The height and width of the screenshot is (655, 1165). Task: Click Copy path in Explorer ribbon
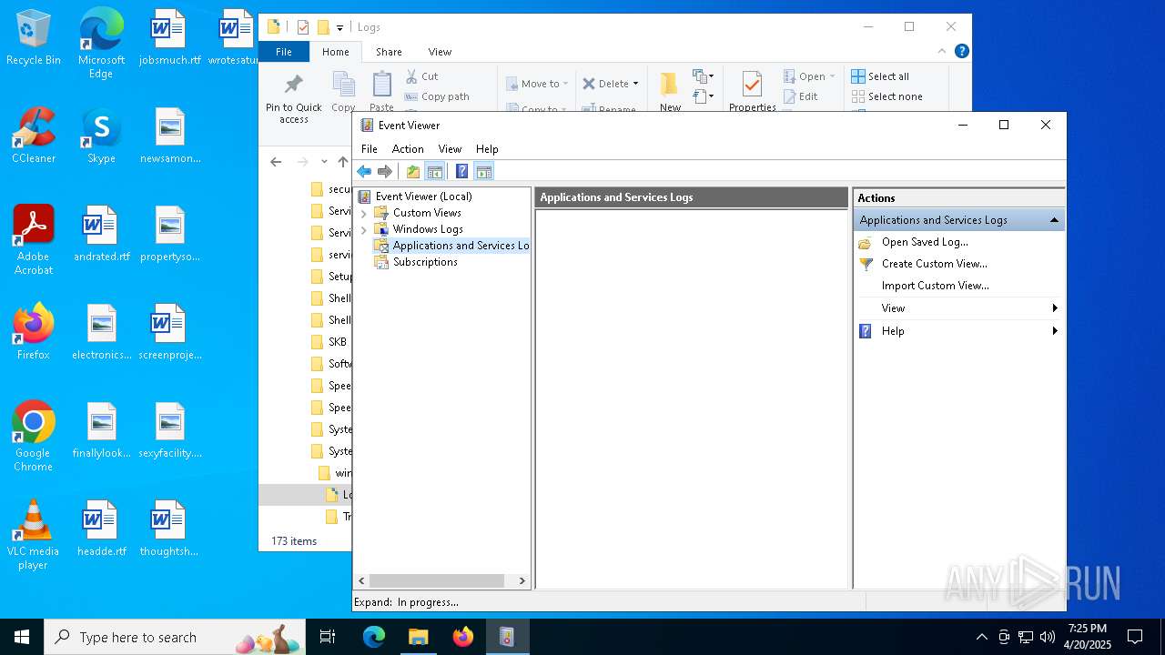[x=437, y=96]
